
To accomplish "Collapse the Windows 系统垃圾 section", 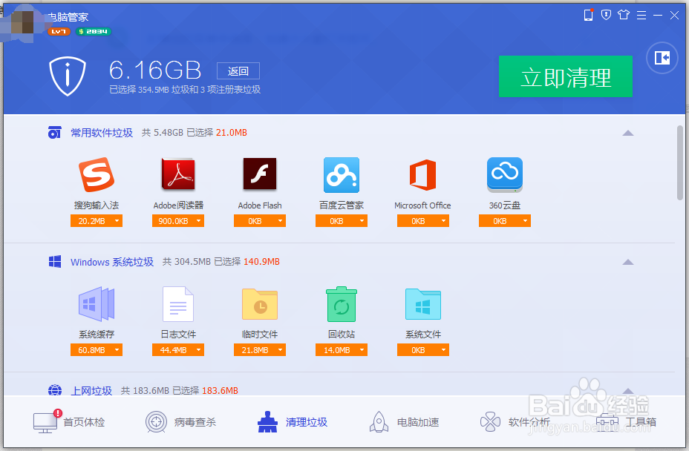I will click(628, 262).
